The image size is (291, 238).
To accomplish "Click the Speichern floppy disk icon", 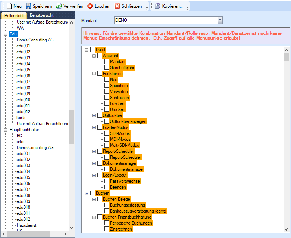I will (28, 6).
